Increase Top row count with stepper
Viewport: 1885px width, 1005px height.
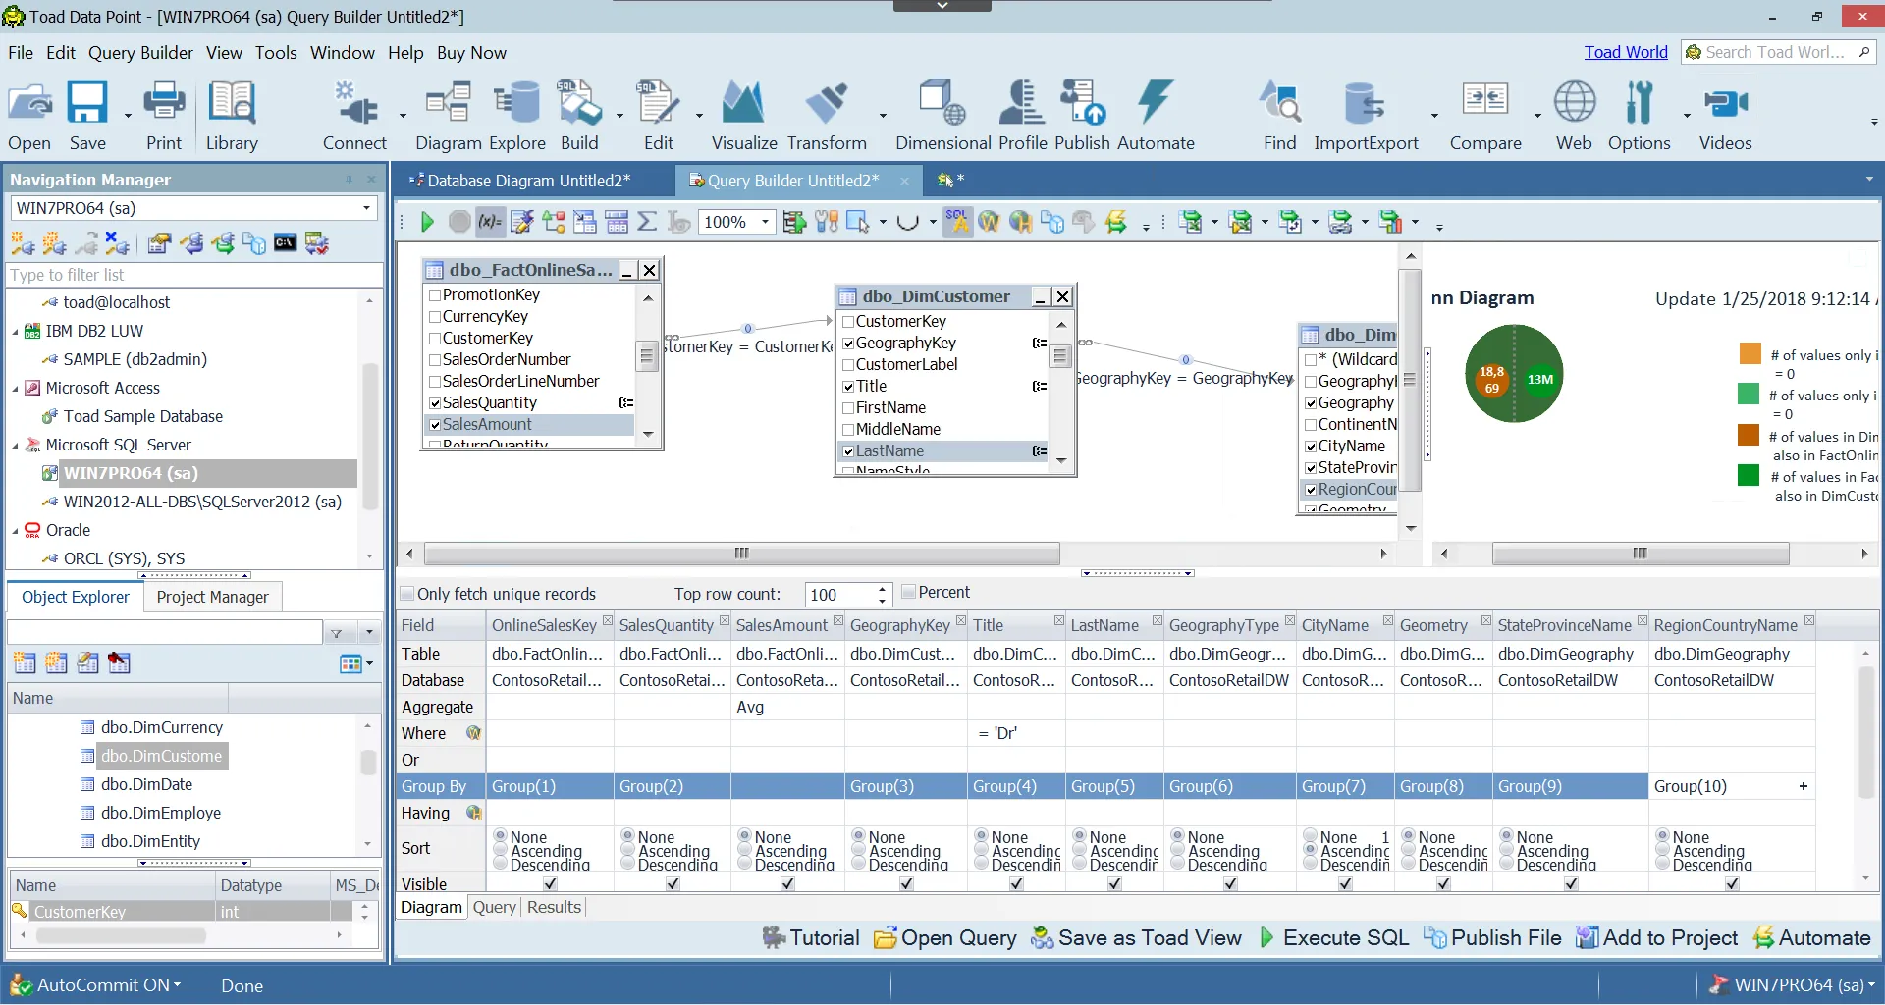click(x=882, y=589)
